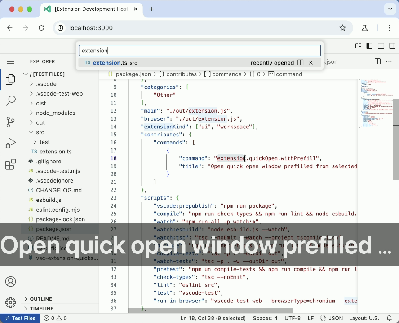This screenshot has width=399, height=323.
Task: Change encoding via UTF-8 status
Action: [x=293, y=318]
